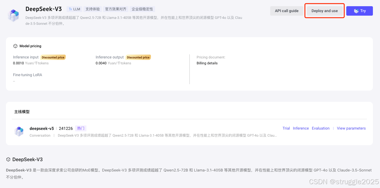Click View parameters link
The height and width of the screenshot is (188, 380).
(x=351, y=128)
